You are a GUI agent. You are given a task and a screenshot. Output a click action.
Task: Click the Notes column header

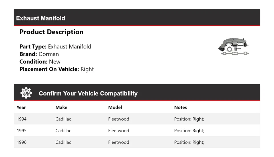click(x=180, y=107)
